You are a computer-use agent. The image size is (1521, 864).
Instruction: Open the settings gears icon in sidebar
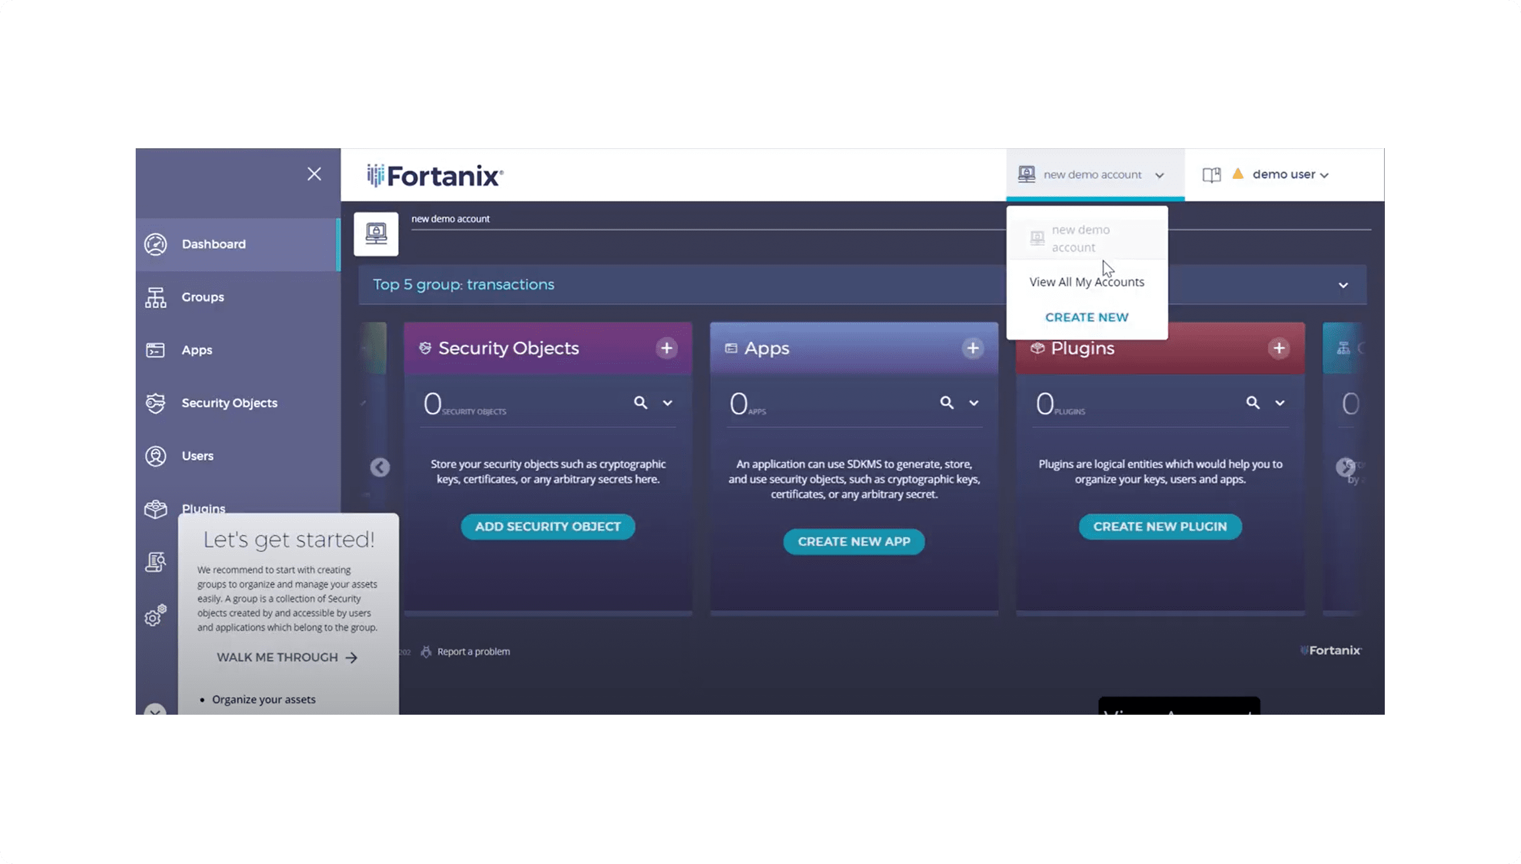pyautogui.click(x=156, y=615)
